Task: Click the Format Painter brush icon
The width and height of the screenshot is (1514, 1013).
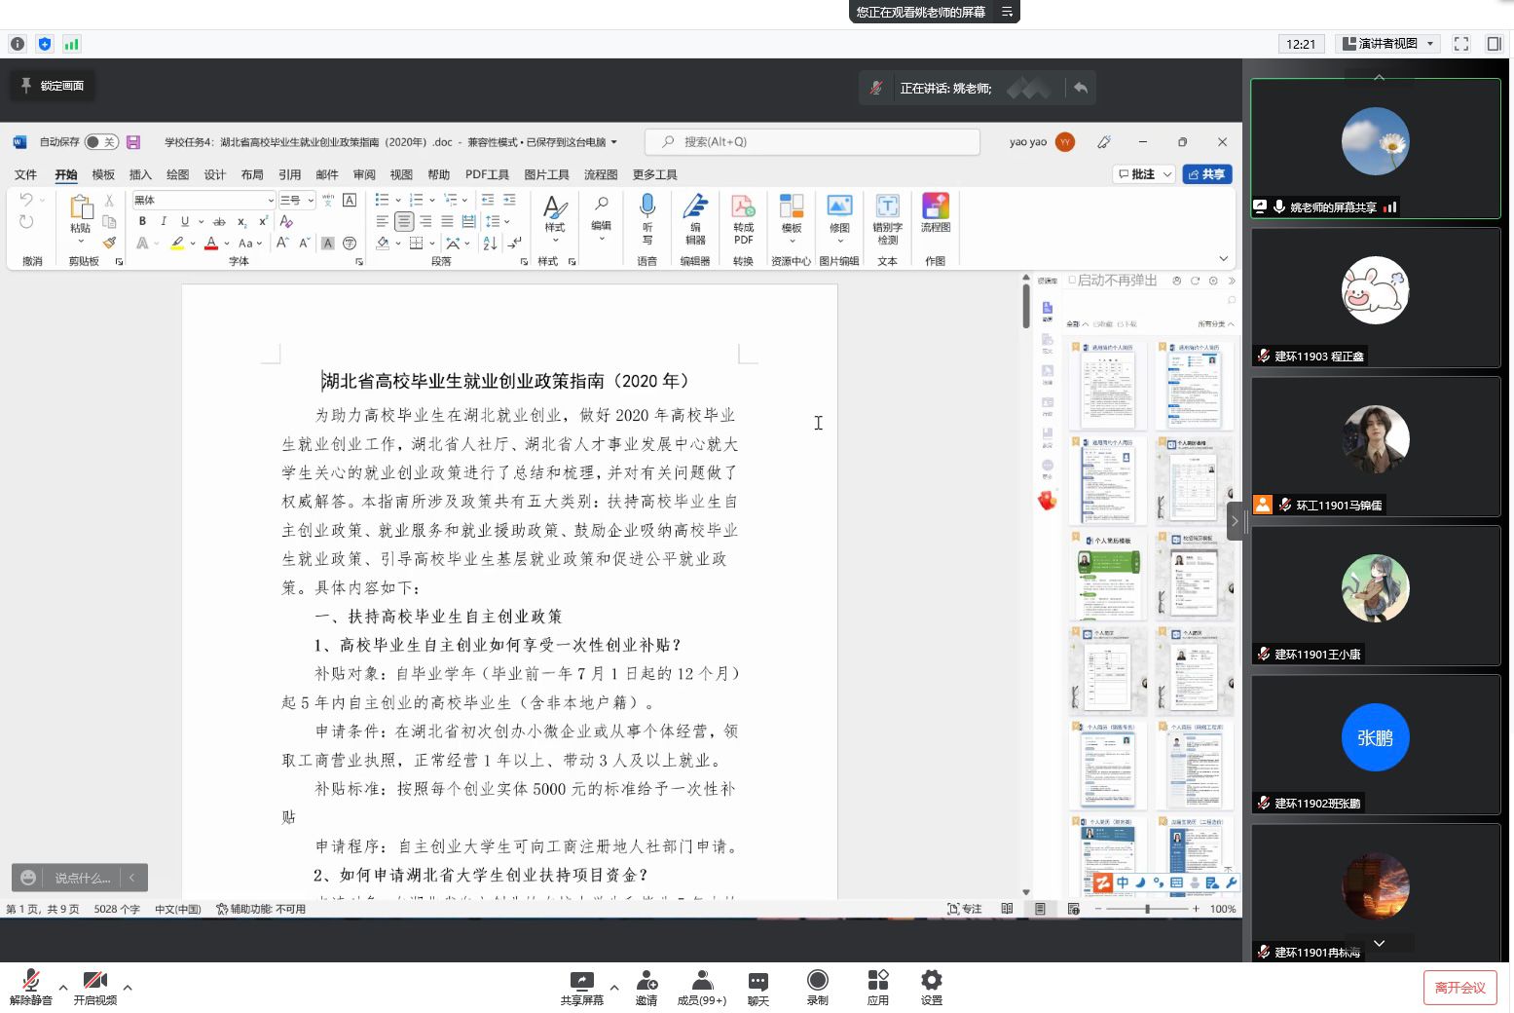Action: point(109,243)
